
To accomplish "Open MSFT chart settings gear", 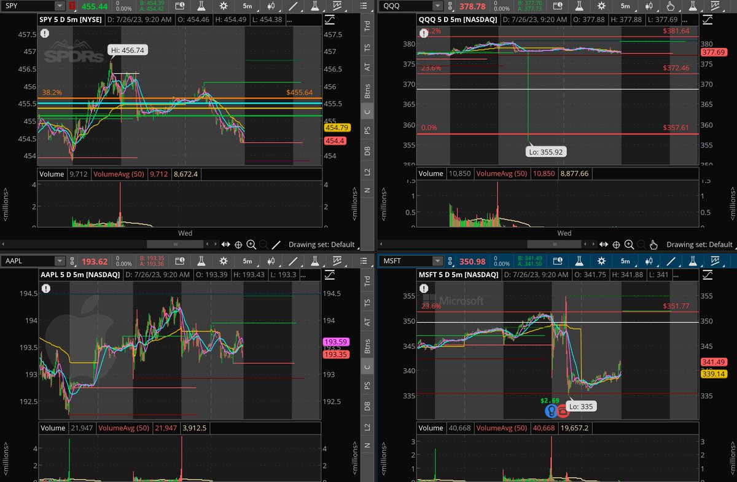I will tap(602, 261).
